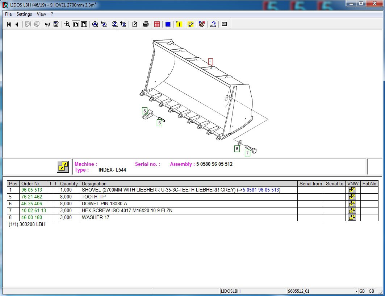Click the printer icon in toolbar

[x=145, y=24]
